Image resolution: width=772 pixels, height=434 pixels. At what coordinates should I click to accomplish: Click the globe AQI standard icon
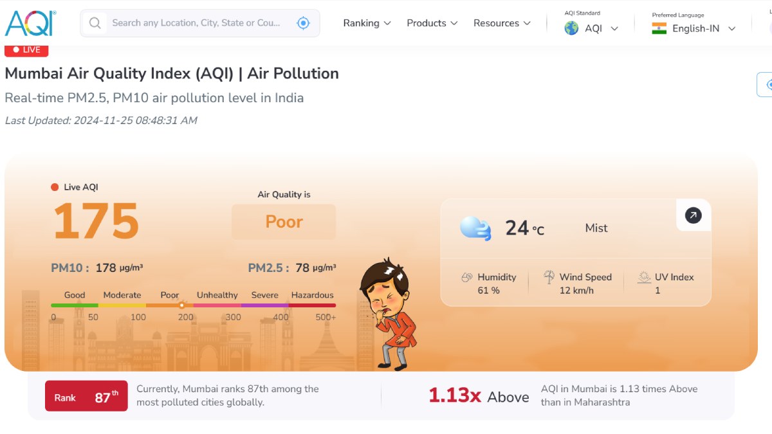coord(571,28)
